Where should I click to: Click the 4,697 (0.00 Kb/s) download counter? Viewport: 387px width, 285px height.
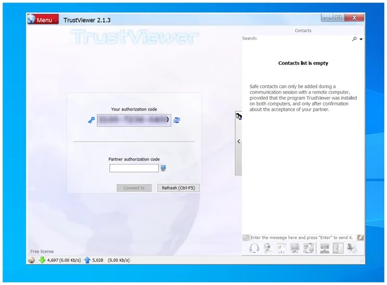[x=64, y=260]
